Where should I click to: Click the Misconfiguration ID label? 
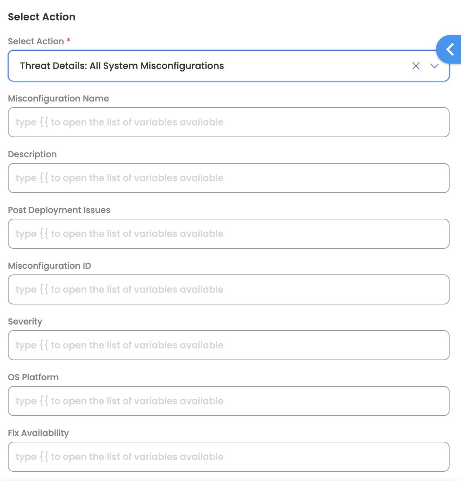49,266
